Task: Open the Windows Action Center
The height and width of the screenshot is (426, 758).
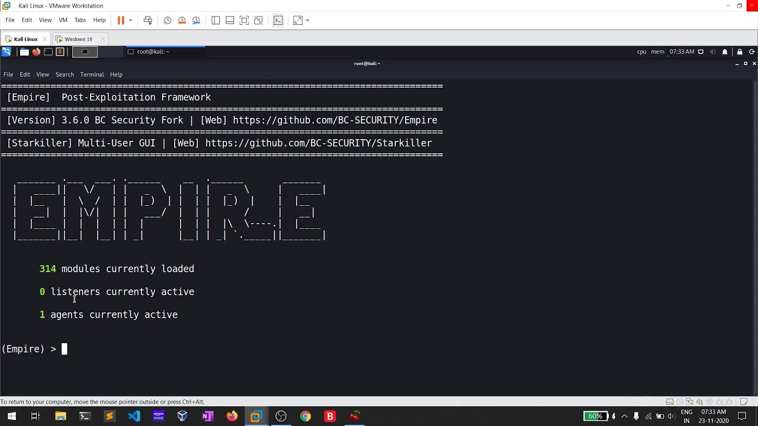Action: pyautogui.click(x=742, y=416)
